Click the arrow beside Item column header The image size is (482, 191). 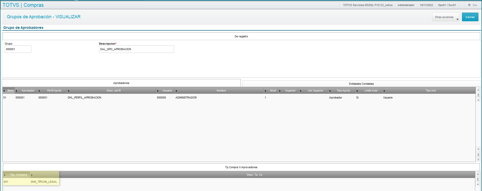4,91
